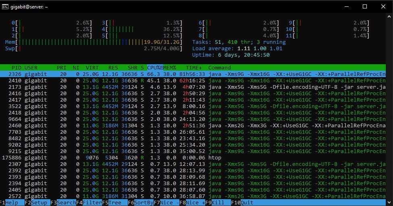Click the scrollbar down arrow

pyautogui.click(x=389, y=202)
